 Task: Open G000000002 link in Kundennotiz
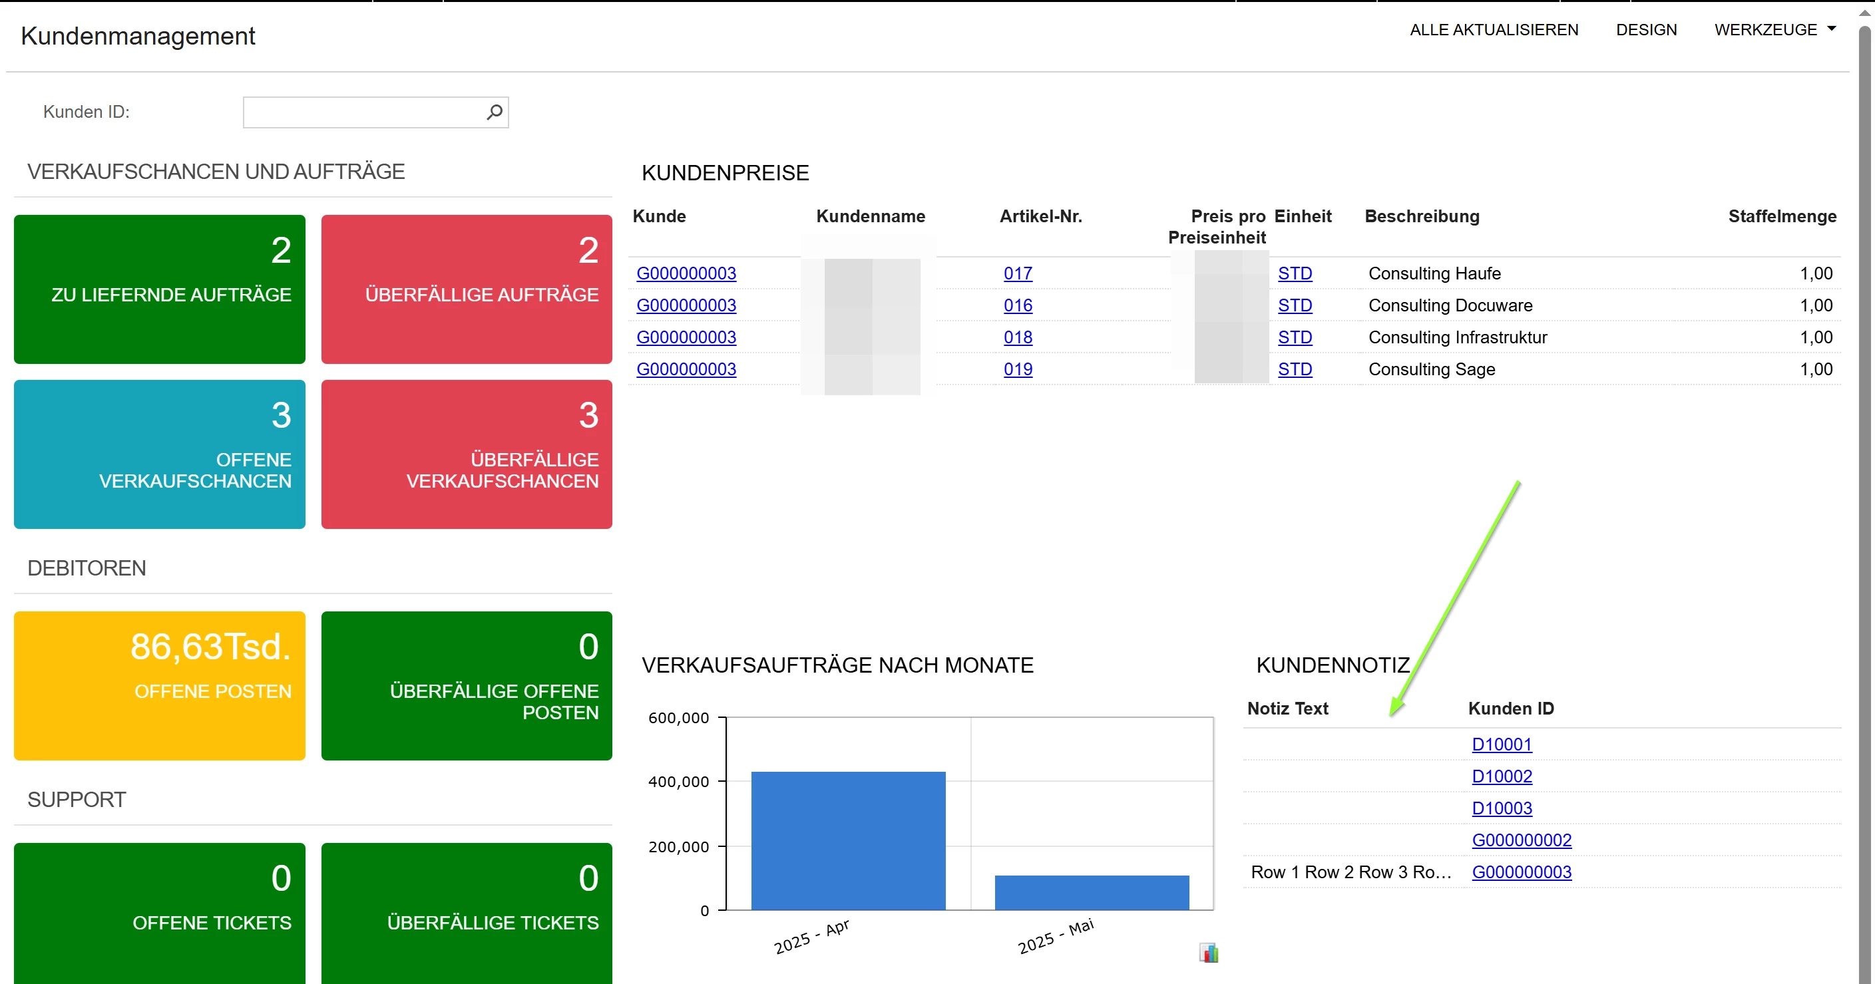coord(1522,840)
